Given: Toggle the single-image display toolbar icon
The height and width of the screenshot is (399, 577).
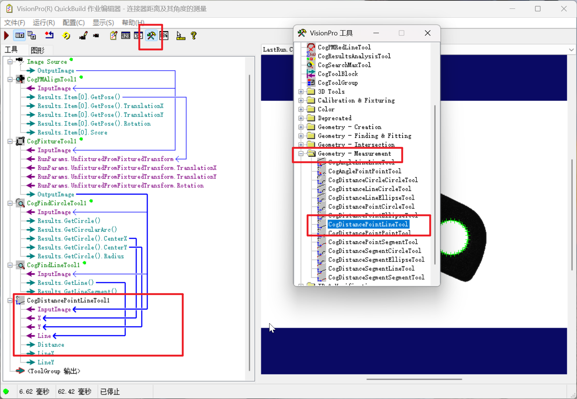Looking at the screenshot, I should coord(20,35).
